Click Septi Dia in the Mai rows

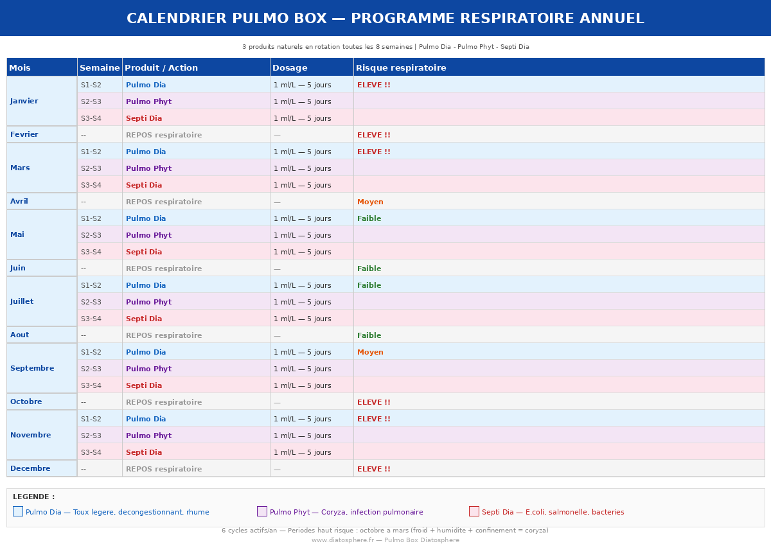[x=144, y=252]
